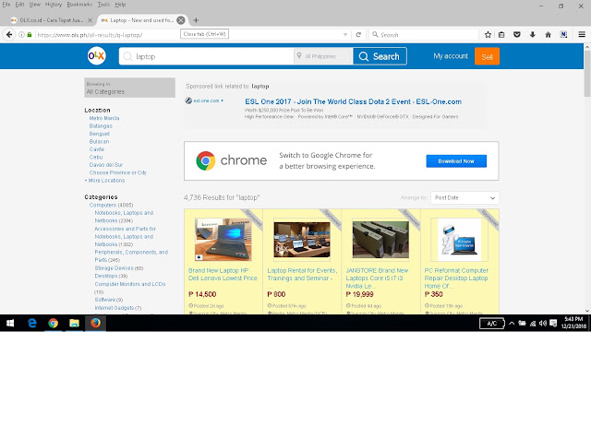Close the Laptop search tab
The image size is (591, 438).
[x=181, y=20]
